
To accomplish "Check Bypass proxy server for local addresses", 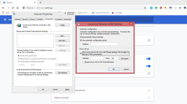I will click(84, 62).
